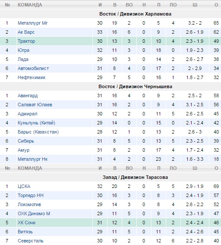This screenshot has width=221, height=245.
Task: Select the highlighted ХК Сочи link
Action: pos(26,223)
